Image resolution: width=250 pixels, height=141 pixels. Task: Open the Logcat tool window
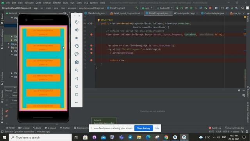(50, 128)
